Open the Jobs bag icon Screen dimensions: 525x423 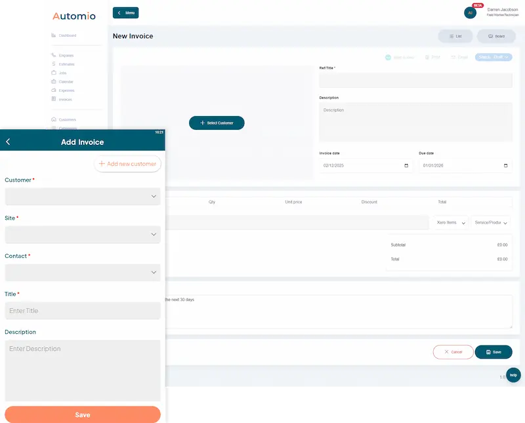[54, 73]
